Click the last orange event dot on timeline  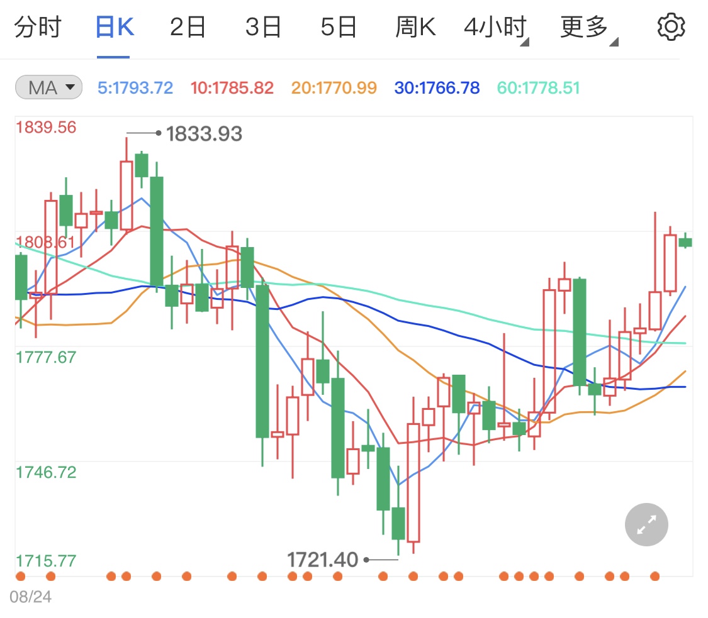[655, 576]
